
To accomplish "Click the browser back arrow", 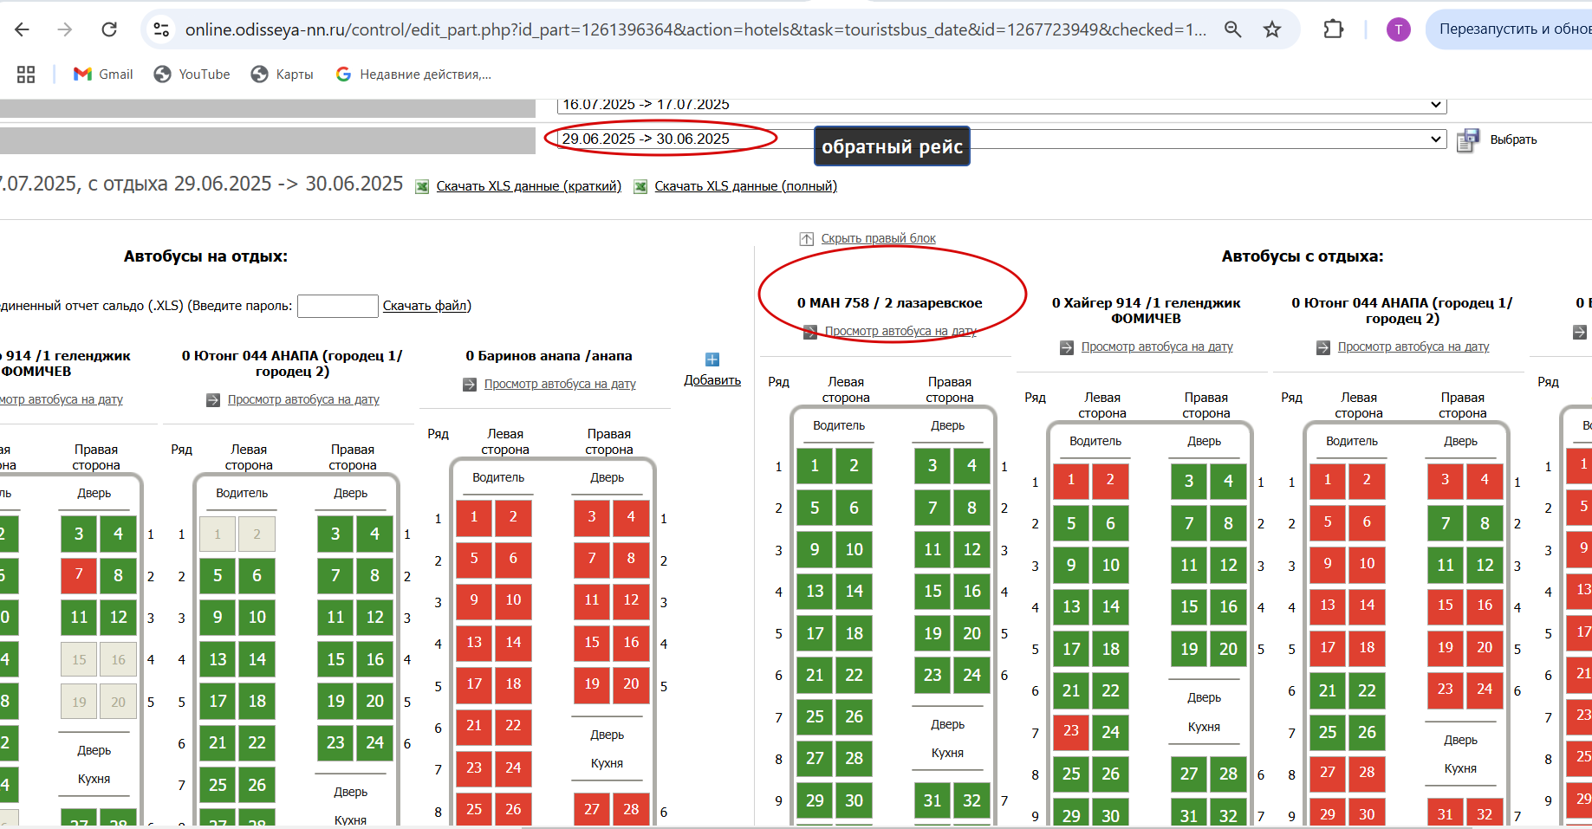I will (23, 29).
